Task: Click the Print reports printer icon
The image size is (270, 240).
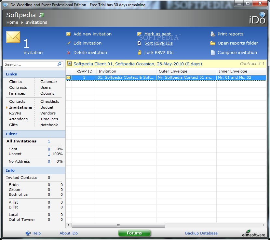Action: (x=213, y=34)
